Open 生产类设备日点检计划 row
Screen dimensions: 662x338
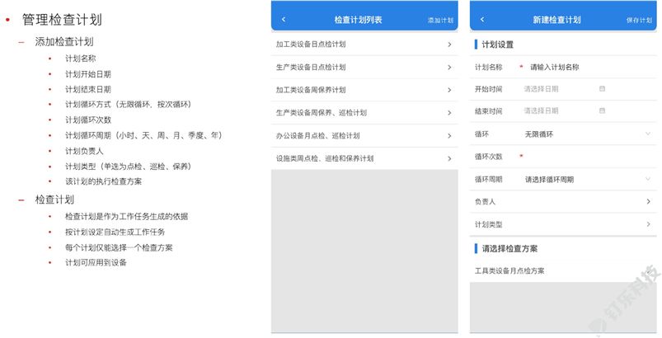coord(364,67)
